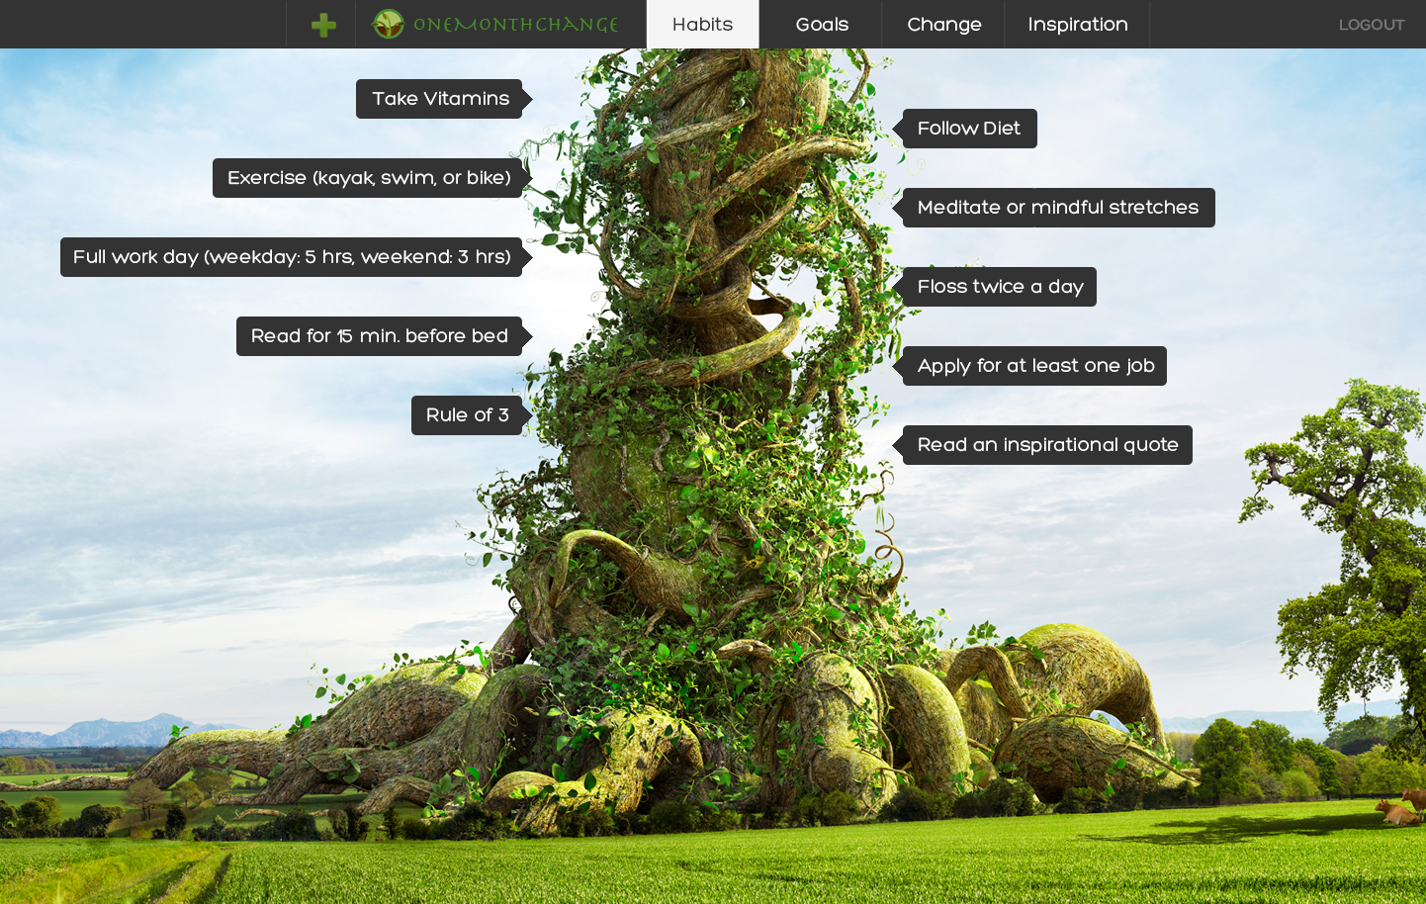This screenshot has height=904, width=1426.
Task: Select the Exercise (kayak, swim, or bike) habit
Action: (368, 178)
